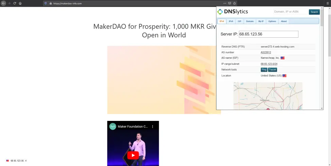Open the browser home page icon

(x=20, y=3)
